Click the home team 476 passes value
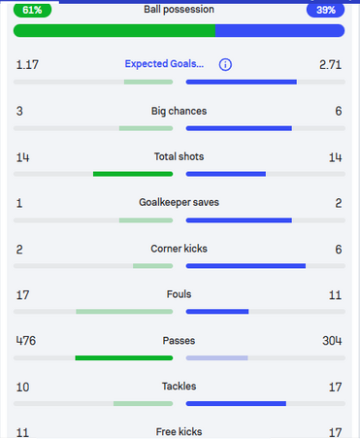 [26, 341]
